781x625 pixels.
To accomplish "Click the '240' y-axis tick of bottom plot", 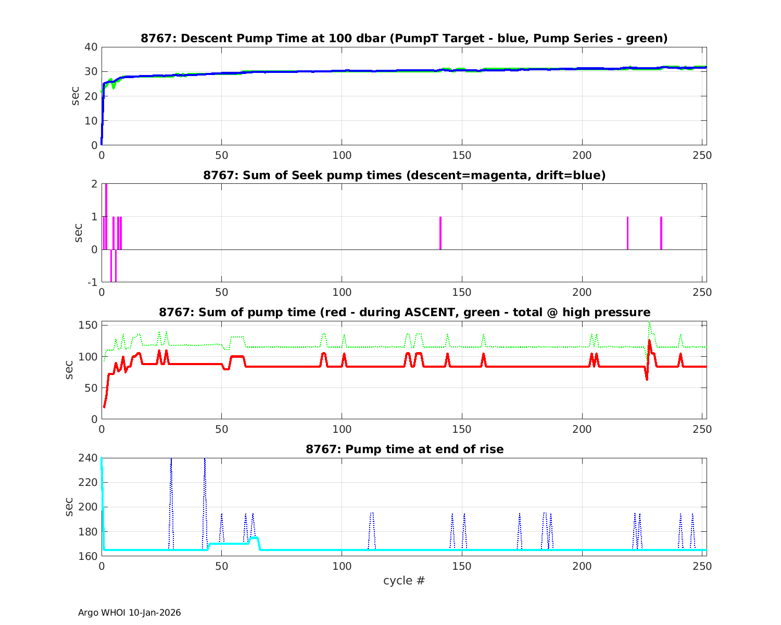I will pos(89,458).
